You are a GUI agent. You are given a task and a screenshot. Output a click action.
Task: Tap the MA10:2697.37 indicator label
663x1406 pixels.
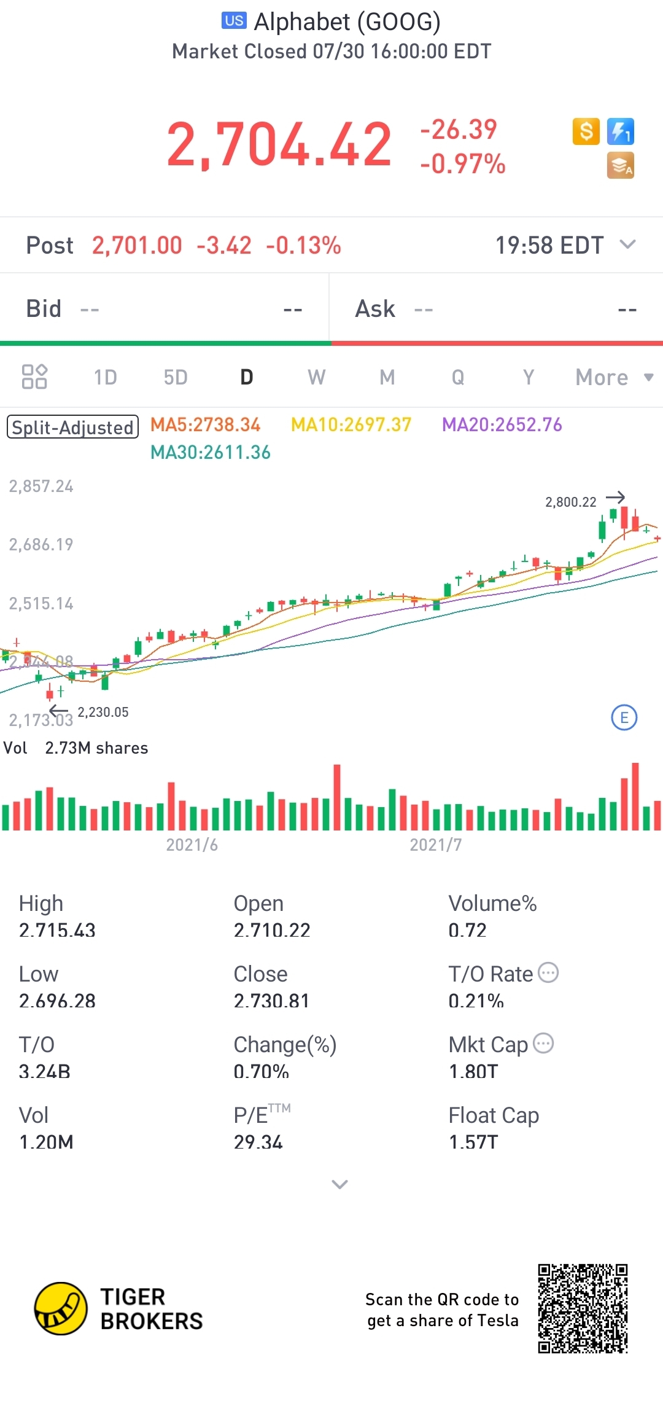(x=351, y=424)
